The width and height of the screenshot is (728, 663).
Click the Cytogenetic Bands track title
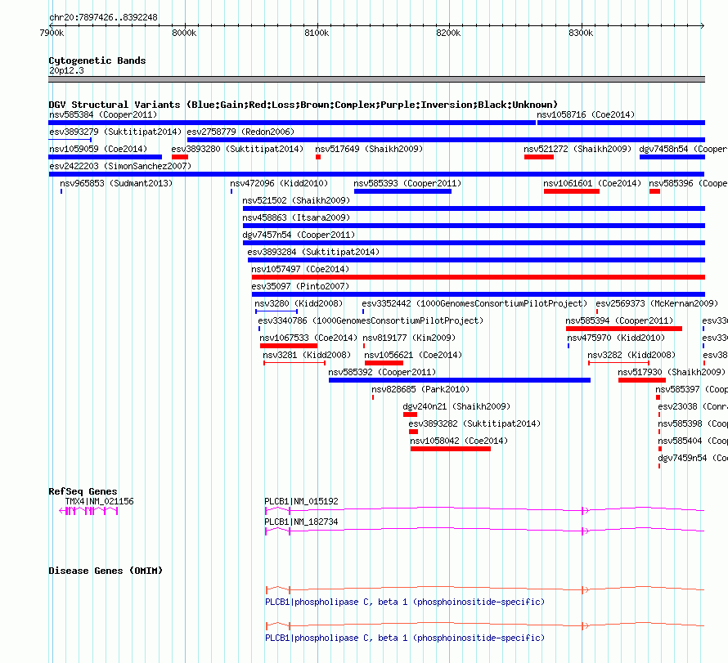point(97,60)
